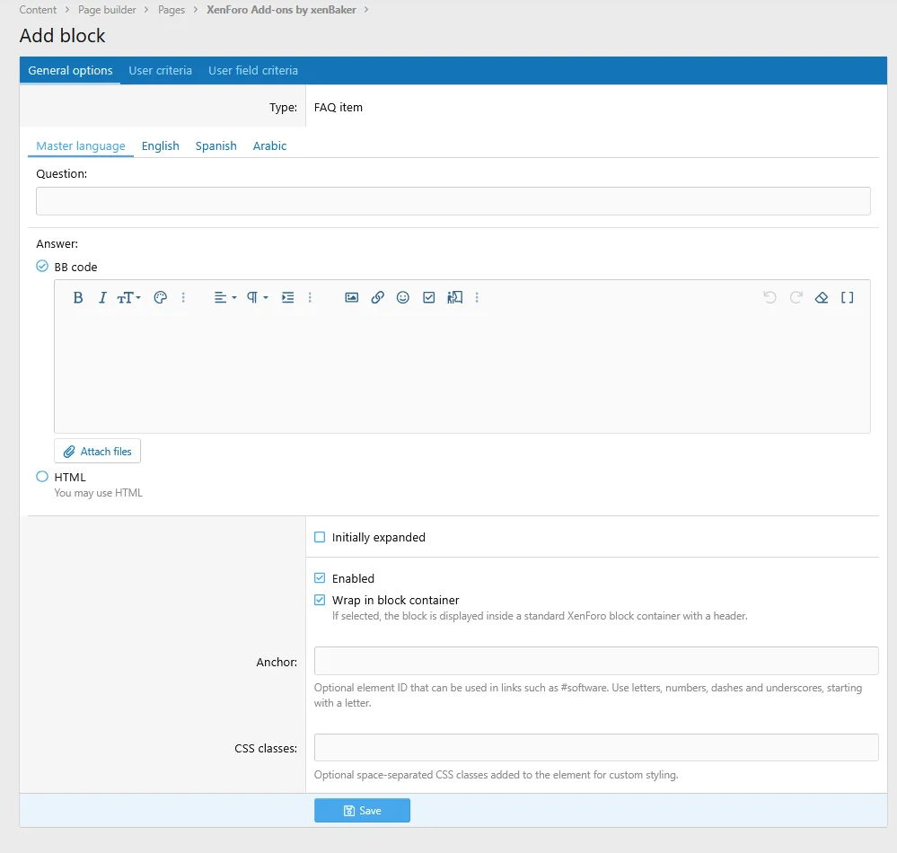The image size is (897, 853).
Task: Click the media/gallery embed icon
Action: coord(455,297)
